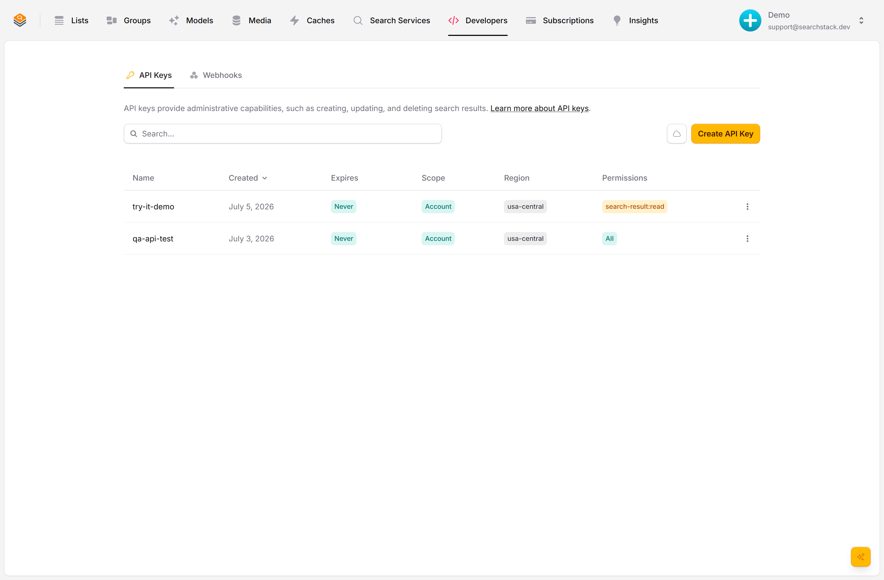
Task: Open the actions menu for qa-api-test
Action: [747, 238]
